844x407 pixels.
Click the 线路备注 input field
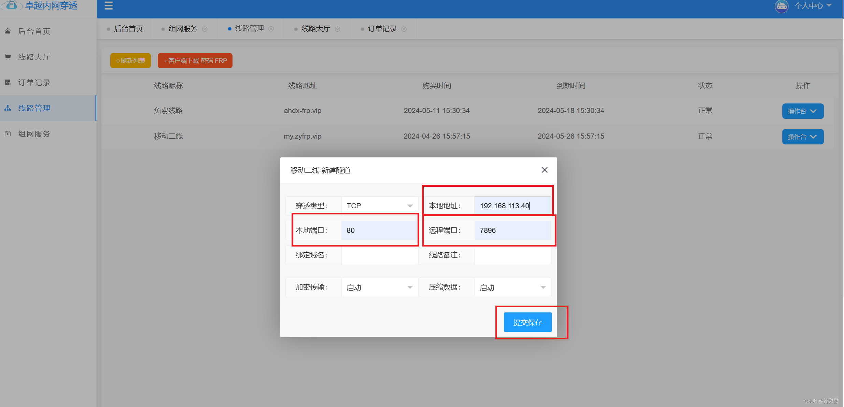click(x=513, y=255)
